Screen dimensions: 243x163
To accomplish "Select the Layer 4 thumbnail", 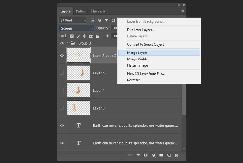I will point(79,90).
